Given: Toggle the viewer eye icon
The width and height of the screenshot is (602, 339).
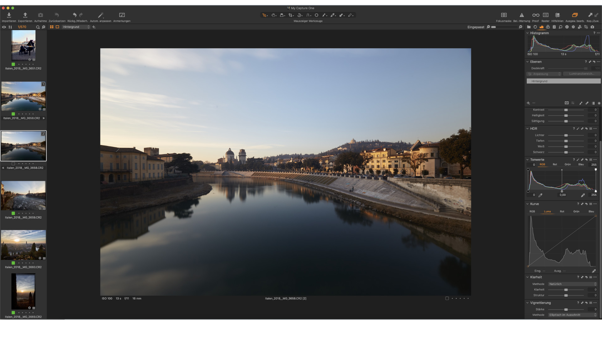Looking at the screenshot, I should [x=4, y=27].
